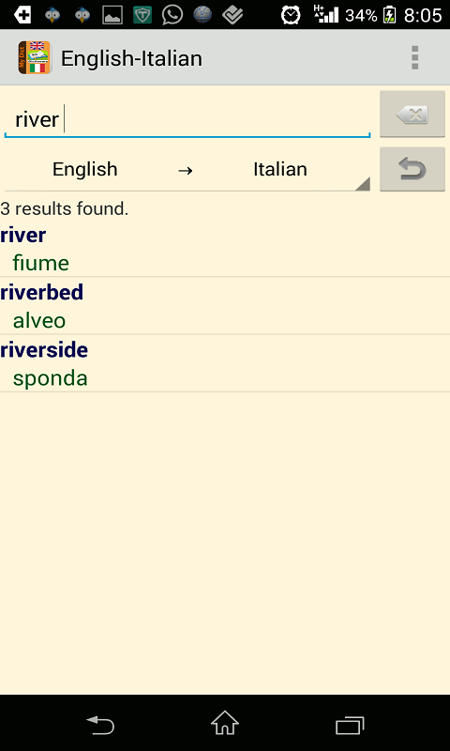Tap the swap-direction curved arrow button
The width and height of the screenshot is (450, 751).
pyautogui.click(x=412, y=170)
